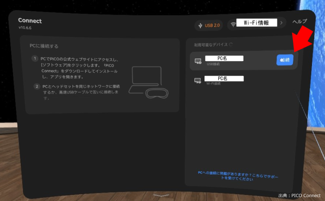Click the Wi-Fi signal icon
Image resolution: width=325 pixels, height=201 pixels.
point(233,24)
